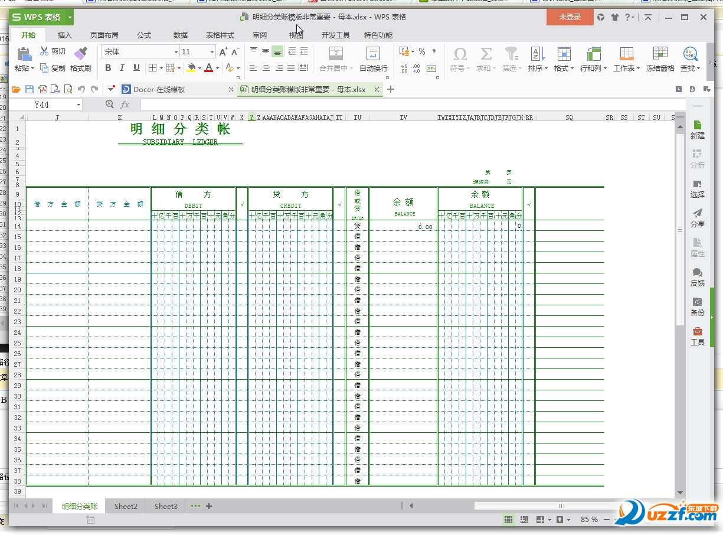Click the 未登录 login button
Image resolution: width=723 pixels, height=535 pixels.
(x=570, y=17)
